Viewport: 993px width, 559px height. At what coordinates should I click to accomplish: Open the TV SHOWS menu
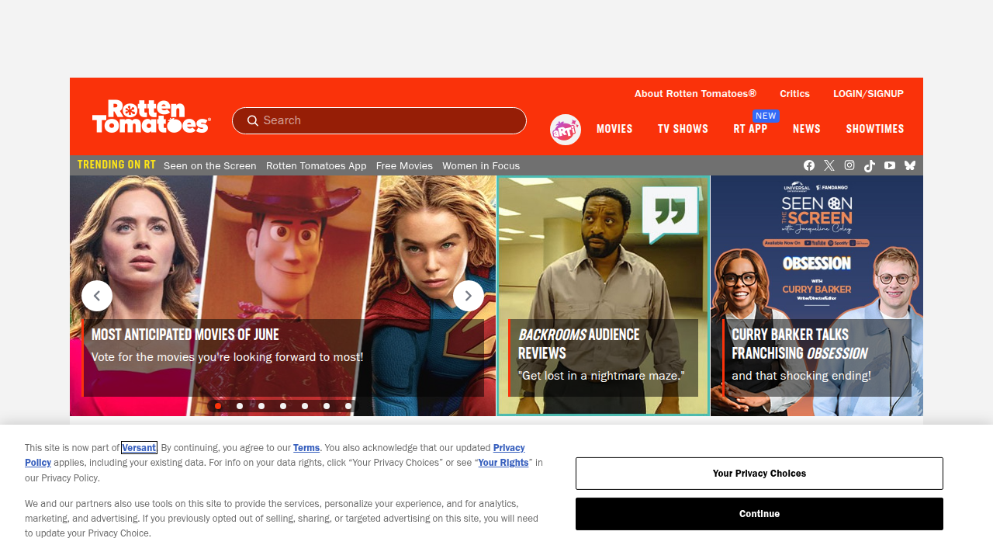683,129
